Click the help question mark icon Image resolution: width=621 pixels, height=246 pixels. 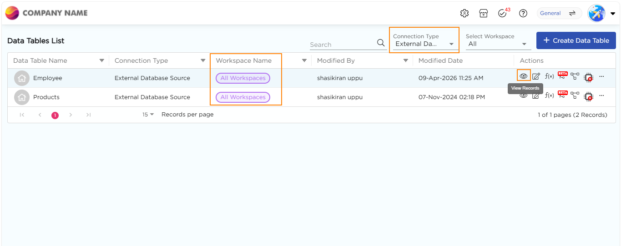click(523, 14)
